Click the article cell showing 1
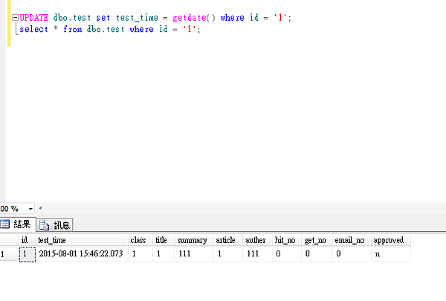The image size is (446, 301). click(228, 253)
